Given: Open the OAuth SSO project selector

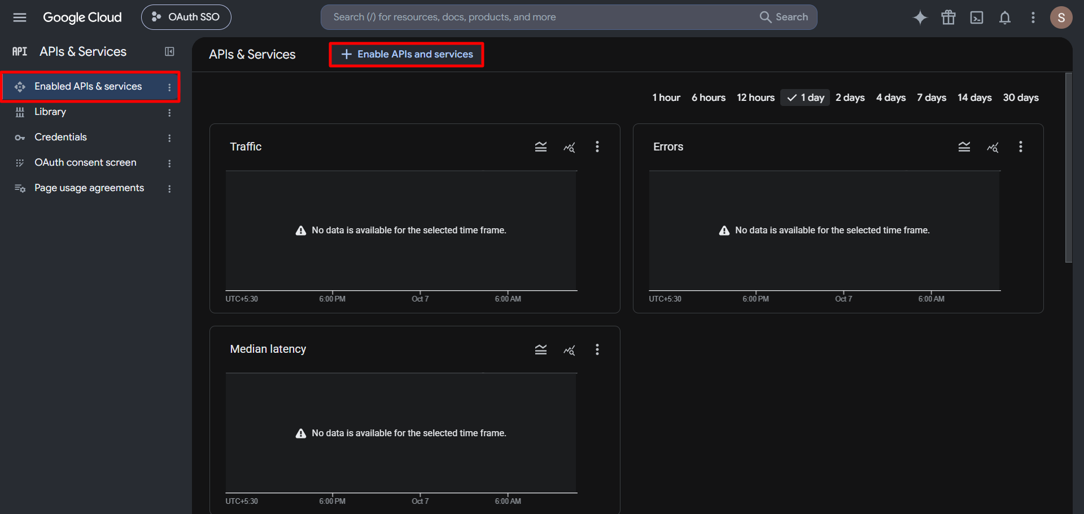Looking at the screenshot, I should tap(186, 17).
